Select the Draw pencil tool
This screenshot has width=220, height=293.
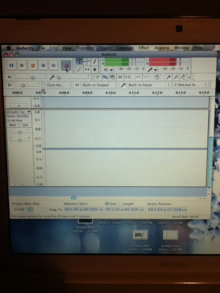(x=94, y=61)
